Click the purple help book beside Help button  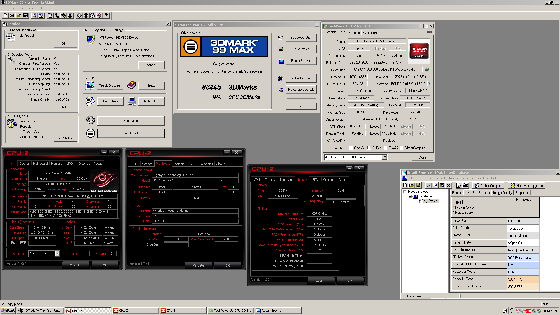[x=132, y=85]
